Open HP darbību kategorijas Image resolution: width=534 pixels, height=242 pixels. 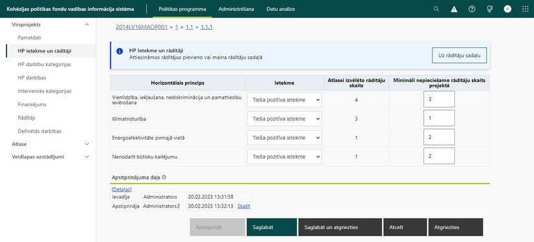tap(44, 64)
